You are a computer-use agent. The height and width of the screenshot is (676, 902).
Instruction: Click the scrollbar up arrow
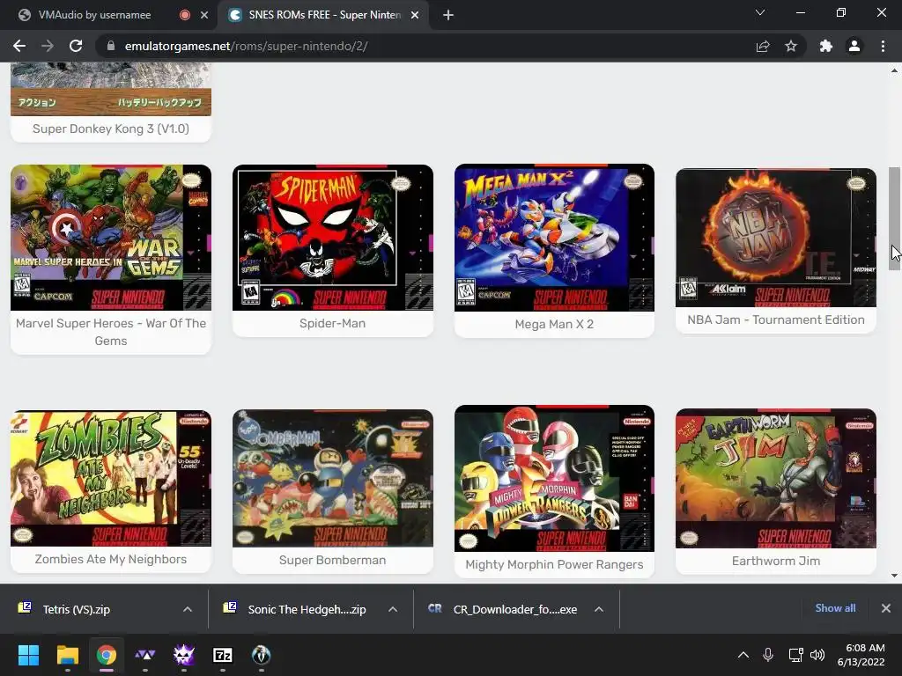coord(894,70)
